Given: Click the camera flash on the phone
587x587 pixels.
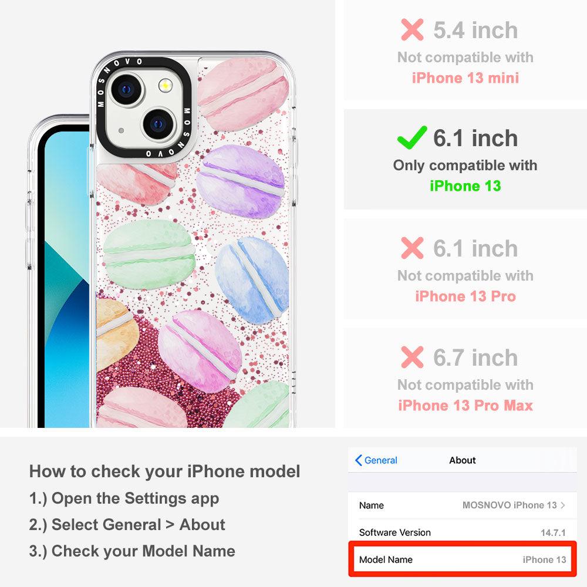Looking at the screenshot, I should (x=165, y=86).
